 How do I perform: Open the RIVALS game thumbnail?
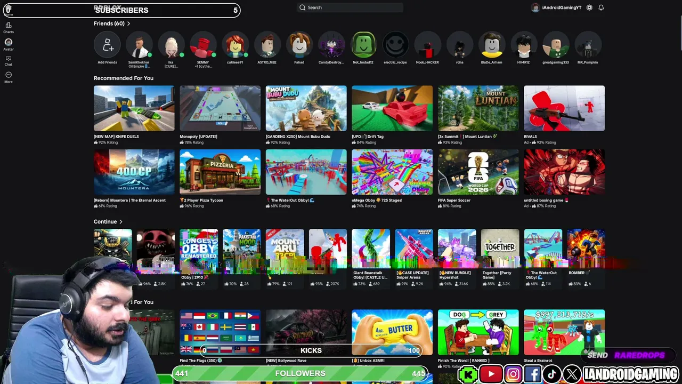(564, 108)
